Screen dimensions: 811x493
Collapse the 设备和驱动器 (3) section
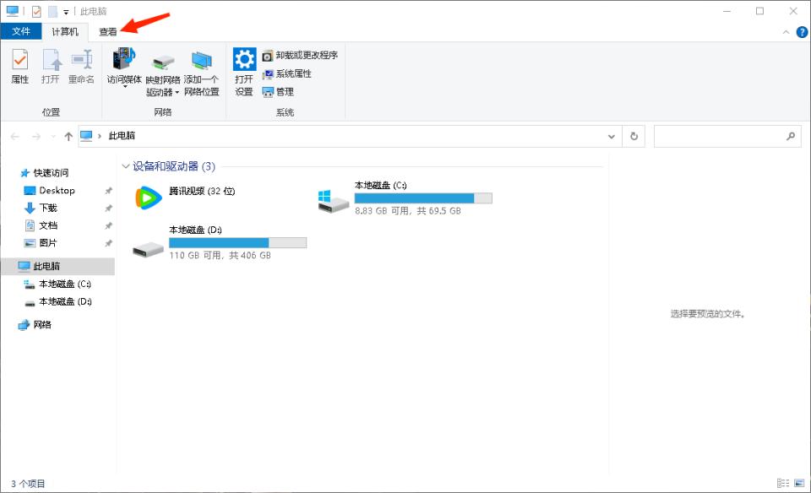click(128, 166)
